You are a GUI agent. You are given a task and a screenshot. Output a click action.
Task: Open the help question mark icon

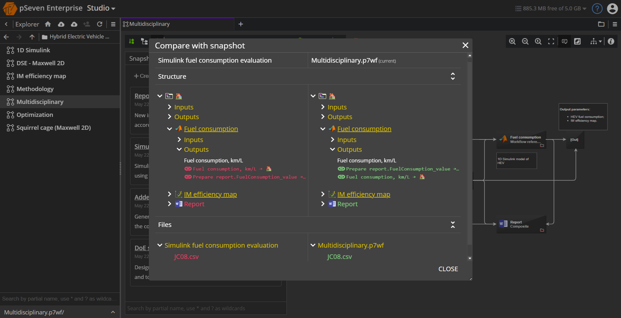tap(597, 8)
